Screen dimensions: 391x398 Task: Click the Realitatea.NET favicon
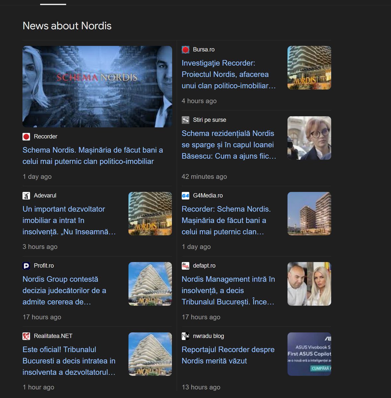[26, 336]
